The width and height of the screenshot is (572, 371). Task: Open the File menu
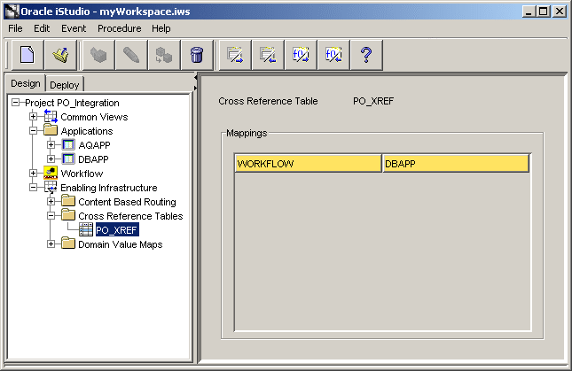click(15, 28)
